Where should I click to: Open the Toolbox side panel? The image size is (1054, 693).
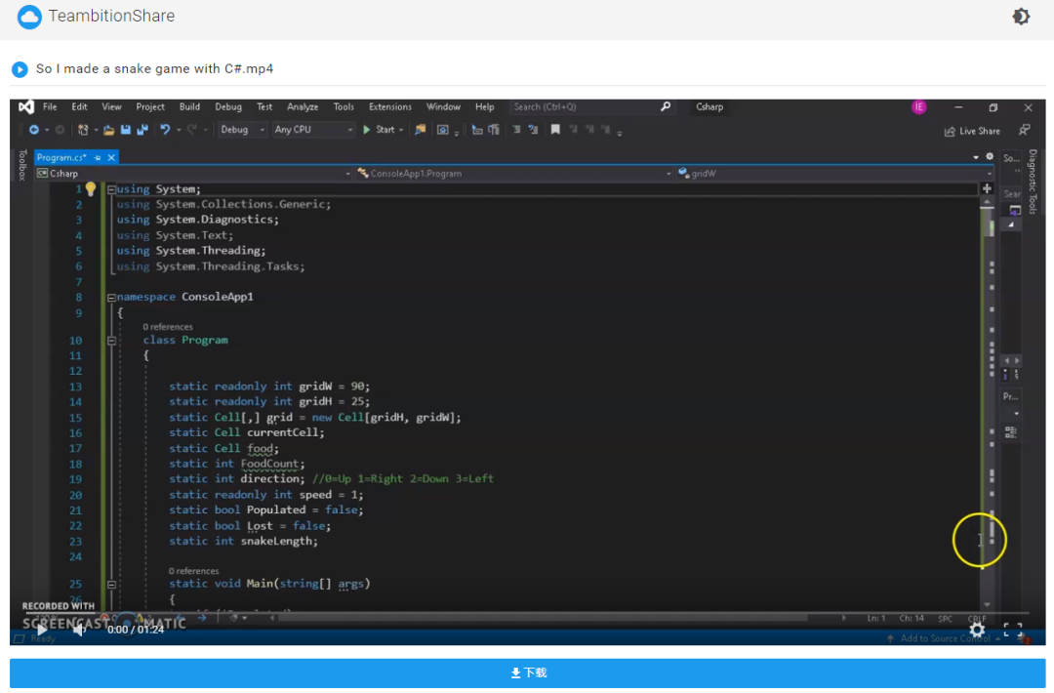(22, 165)
